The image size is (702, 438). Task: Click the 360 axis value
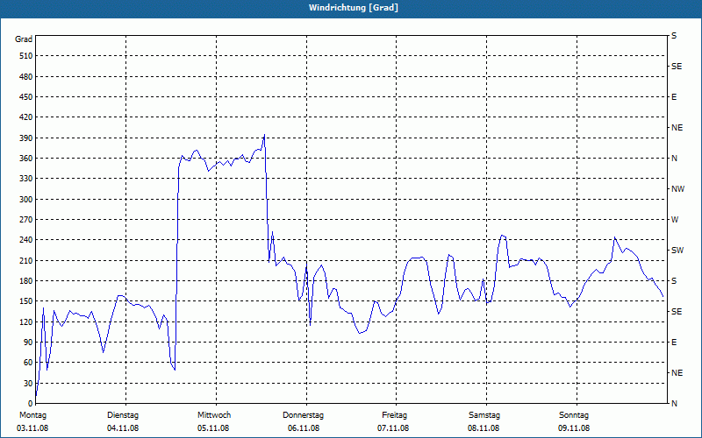pyautogui.click(x=25, y=159)
